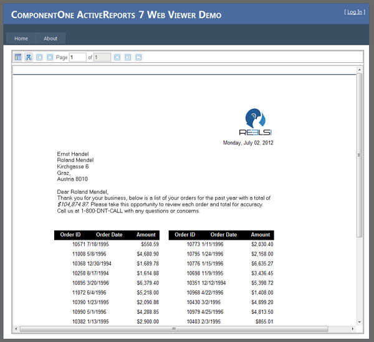
Task: Click the amount $855.01
Action: [264, 321]
